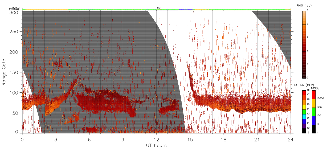
Task: Click the yellow-orange swatch in the NOISE bar
Action: click(314, 103)
